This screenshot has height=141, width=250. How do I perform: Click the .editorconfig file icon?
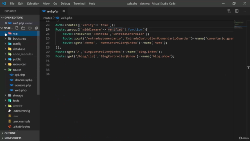(10, 111)
